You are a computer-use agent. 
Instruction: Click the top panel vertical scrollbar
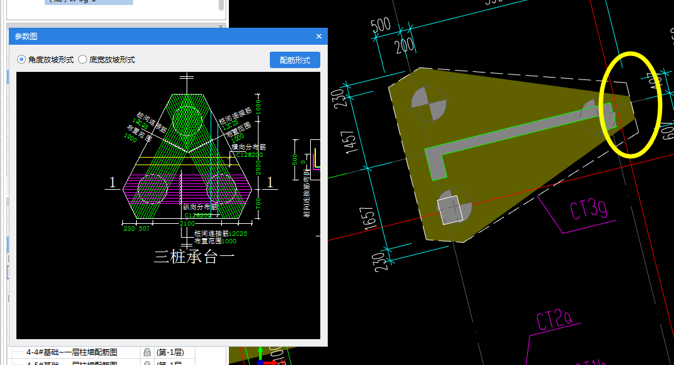coord(221,5)
